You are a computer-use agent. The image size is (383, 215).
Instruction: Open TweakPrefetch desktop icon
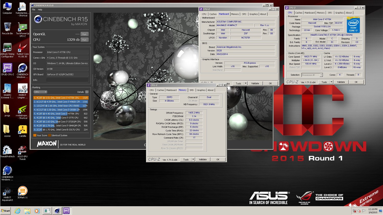point(7,151)
